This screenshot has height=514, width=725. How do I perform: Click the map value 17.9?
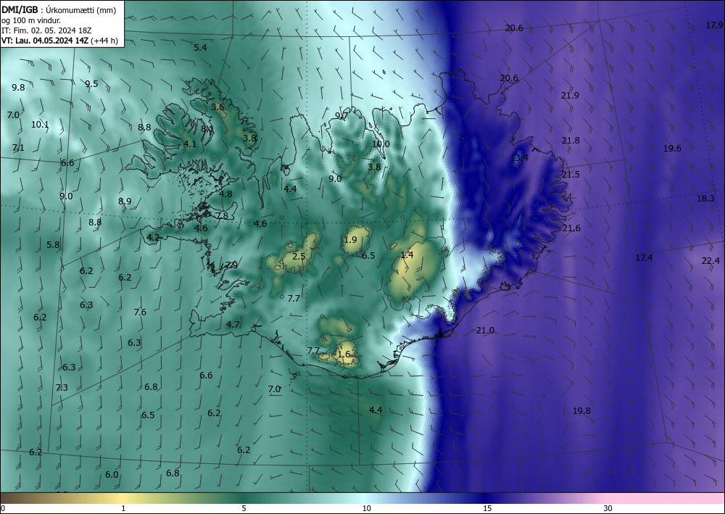[x=714, y=25]
